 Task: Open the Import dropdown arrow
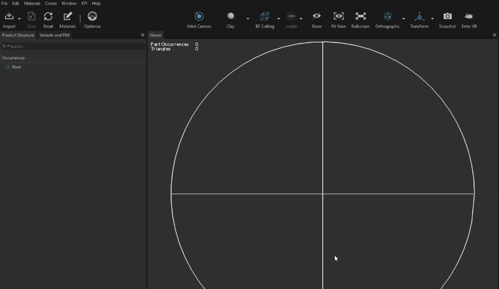click(x=19, y=18)
